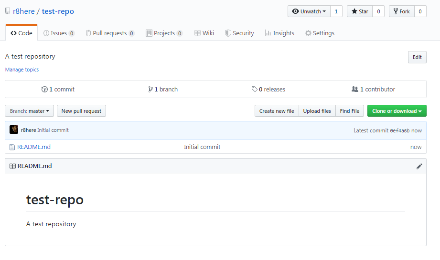The image size is (440, 260).
Task: Click Manage topics link
Action: (x=22, y=70)
